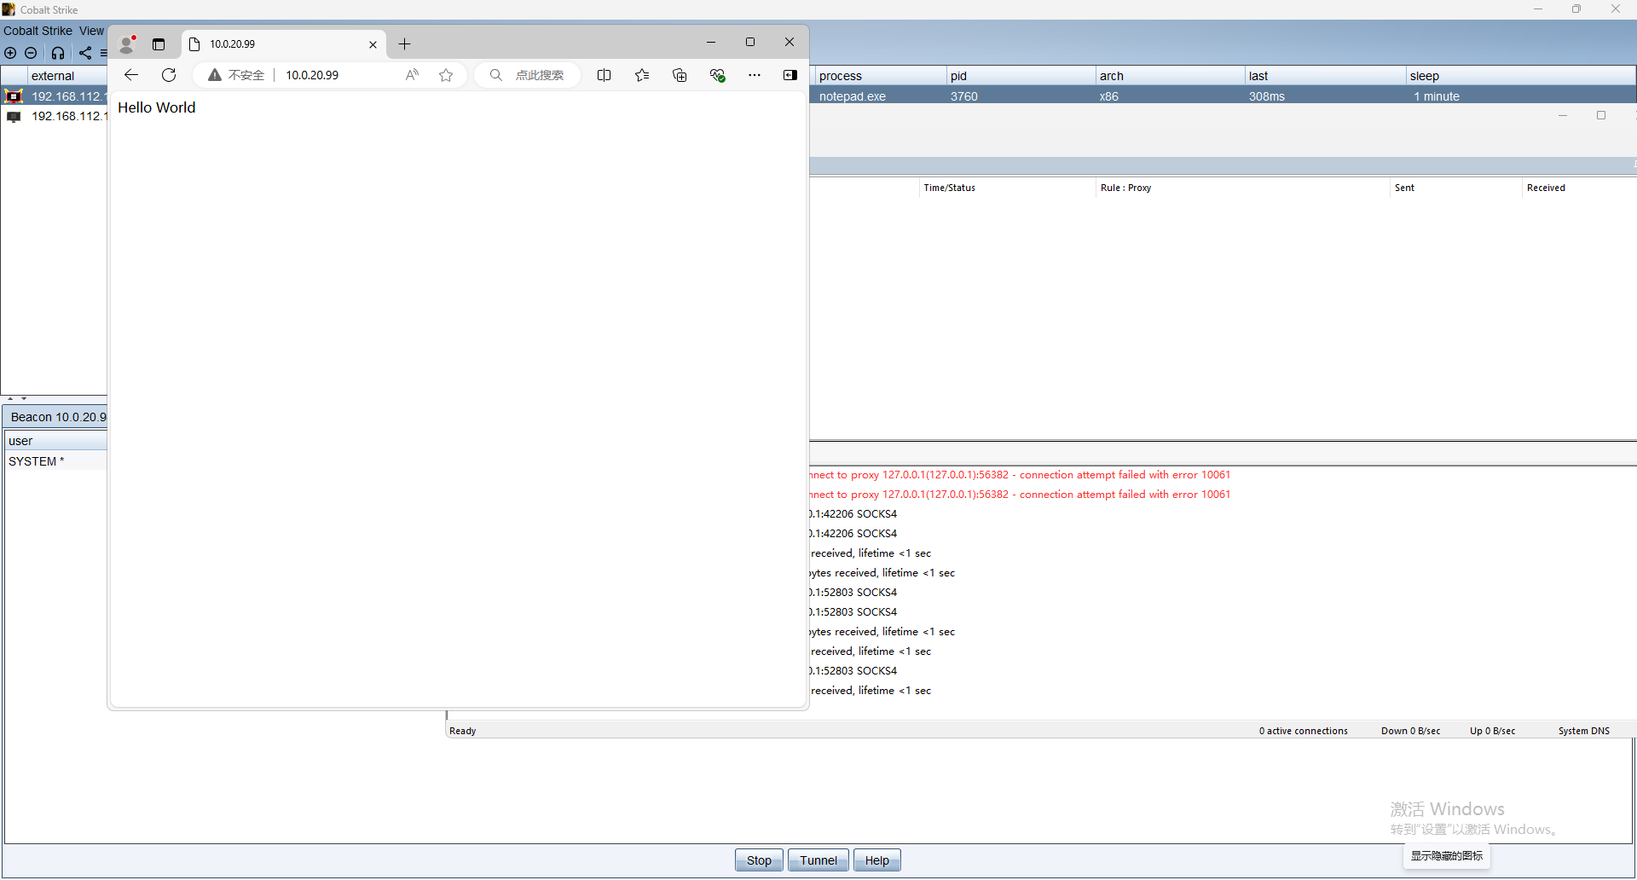Click the Tunnel button
Image resolution: width=1637 pixels, height=880 pixels.
[x=818, y=860]
